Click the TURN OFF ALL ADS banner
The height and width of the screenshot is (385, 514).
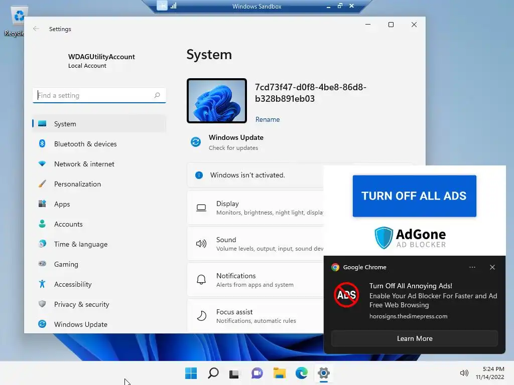(414, 196)
